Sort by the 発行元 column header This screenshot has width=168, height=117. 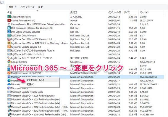74,12
